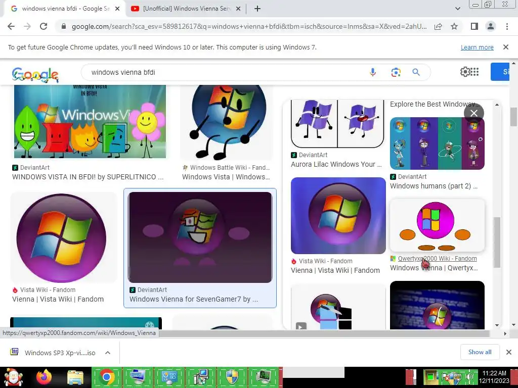Screen dimensions: 518x388
Task: Click the taskbar clock showing 11:22 AM
Action: click(x=494, y=377)
